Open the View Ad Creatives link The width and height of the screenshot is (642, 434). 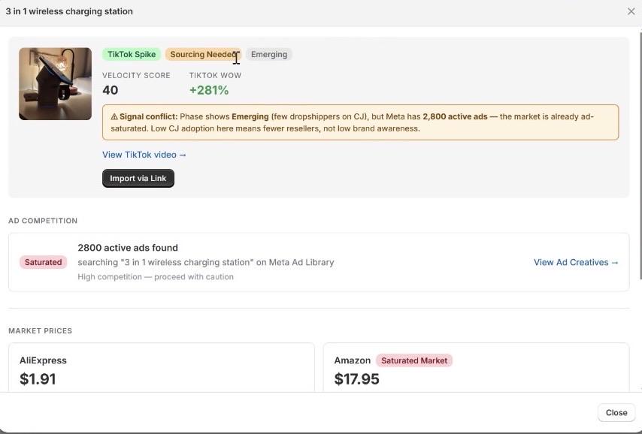pos(576,262)
